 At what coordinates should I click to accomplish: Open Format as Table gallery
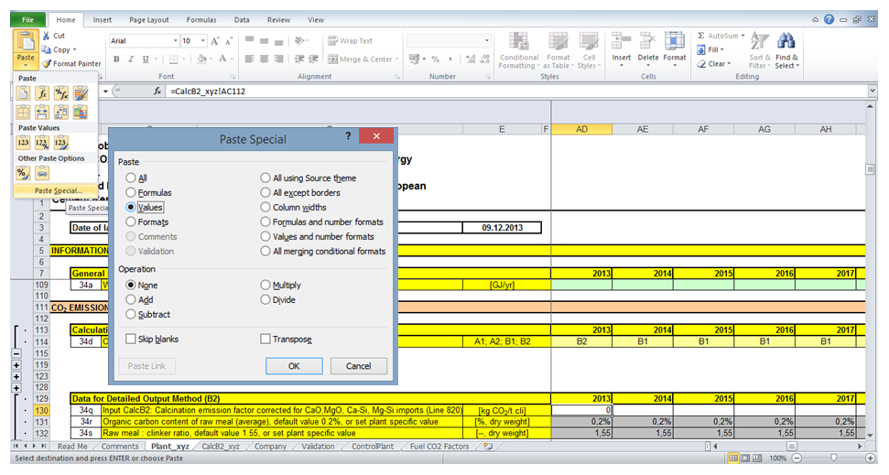pyautogui.click(x=558, y=51)
